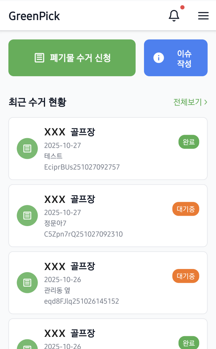
Task: Click the 완료 status badge on the first card
Action: click(189, 142)
